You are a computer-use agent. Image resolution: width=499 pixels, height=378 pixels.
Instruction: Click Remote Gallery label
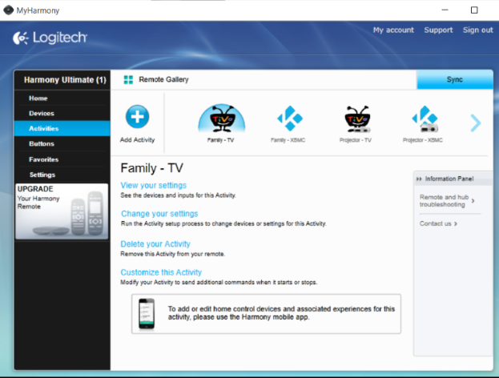163,79
